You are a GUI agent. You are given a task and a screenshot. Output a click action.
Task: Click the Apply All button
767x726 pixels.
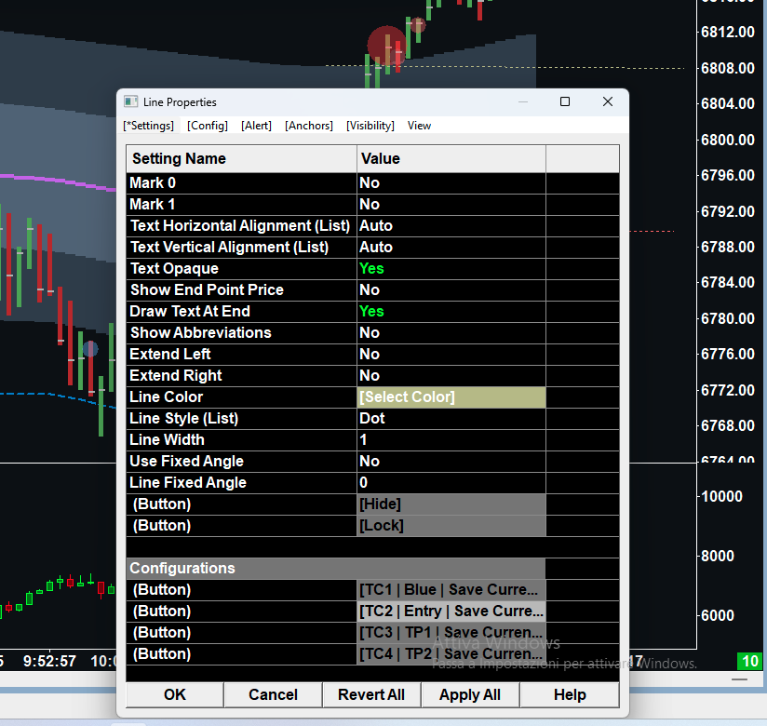click(470, 695)
